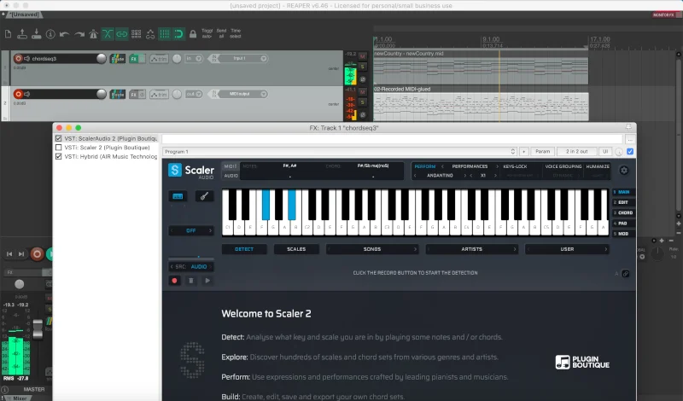Screen dimensions: 683x401
Task: Go to project start transport button
Action: pos(9,254)
